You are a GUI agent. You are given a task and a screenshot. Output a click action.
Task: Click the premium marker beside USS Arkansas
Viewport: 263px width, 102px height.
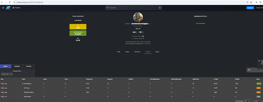point(23,84)
